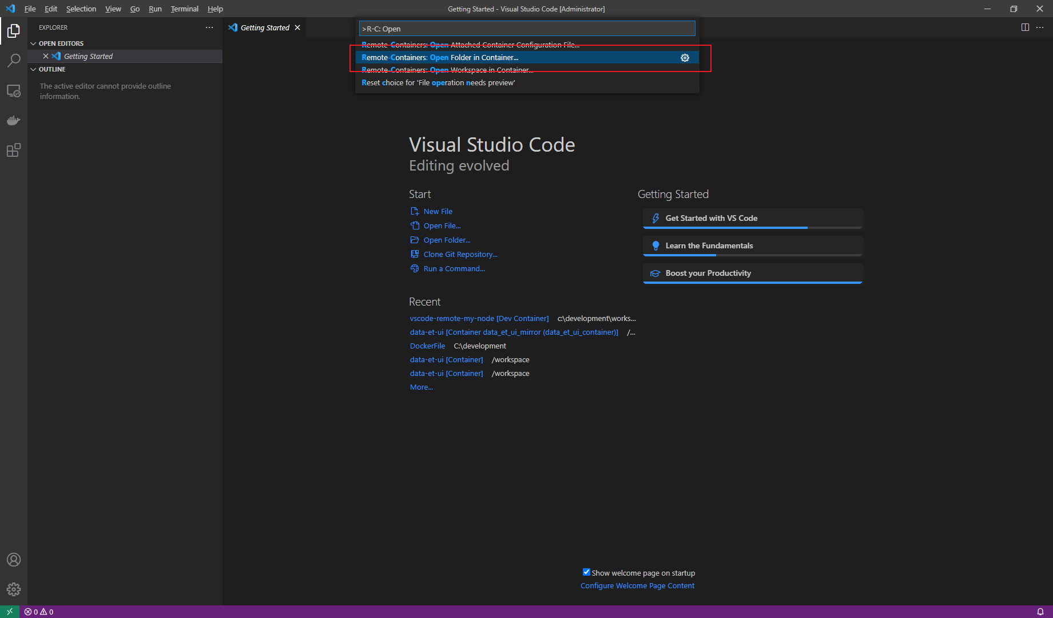Click the New File link
This screenshot has width=1053, height=618.
tap(438, 211)
